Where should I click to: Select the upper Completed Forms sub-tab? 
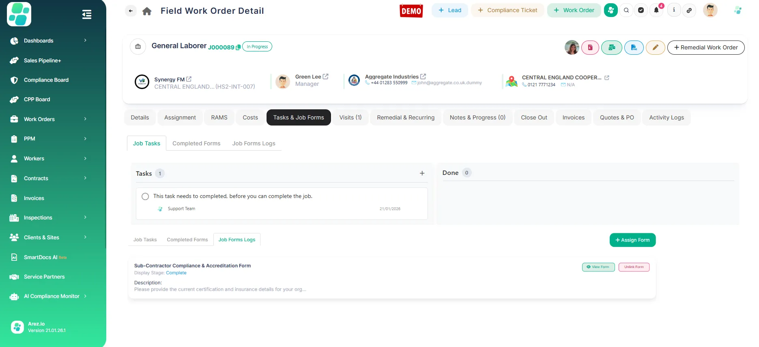coord(196,143)
